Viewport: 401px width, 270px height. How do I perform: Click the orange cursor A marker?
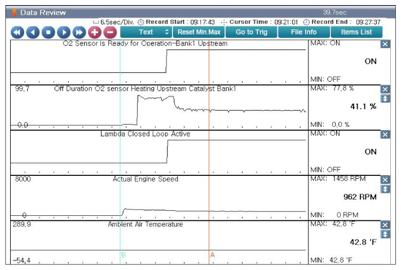coord(212,255)
